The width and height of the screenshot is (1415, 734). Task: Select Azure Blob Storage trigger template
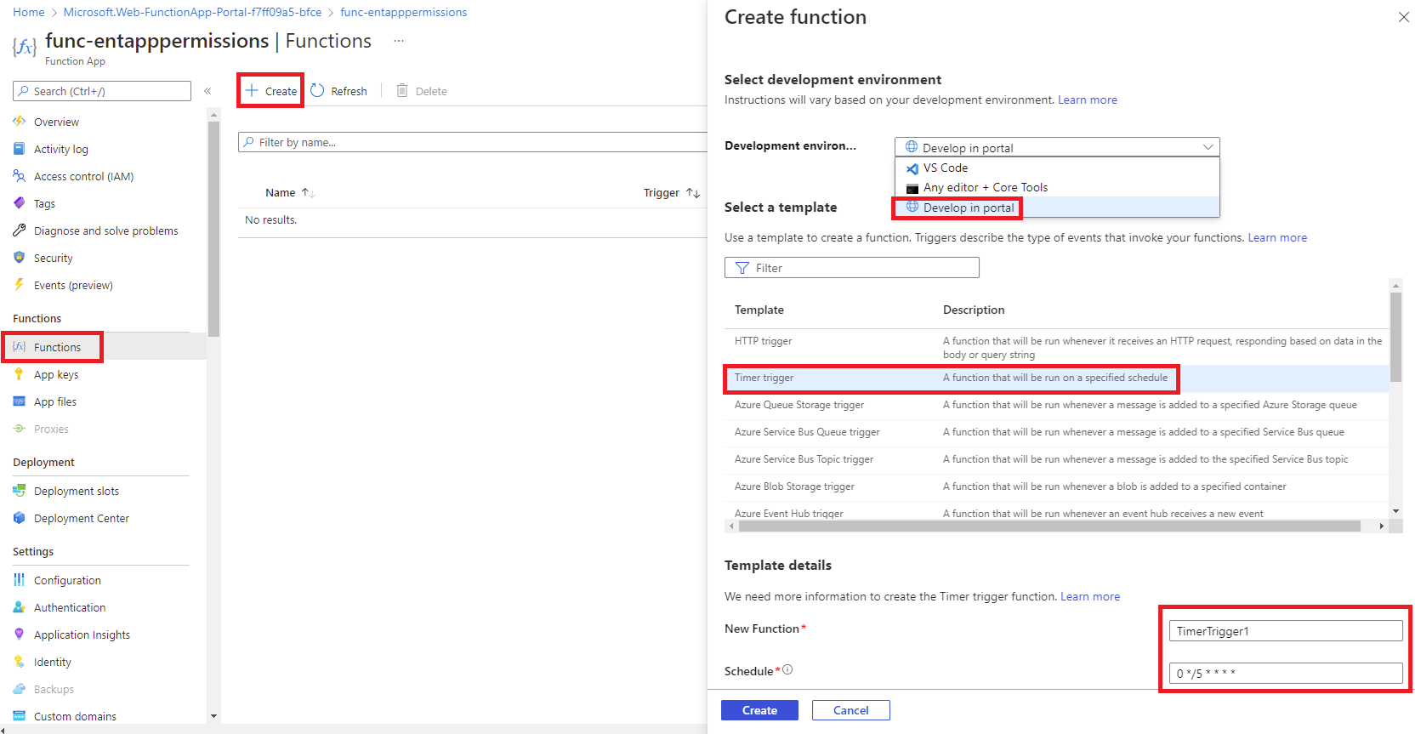(x=1056, y=486)
